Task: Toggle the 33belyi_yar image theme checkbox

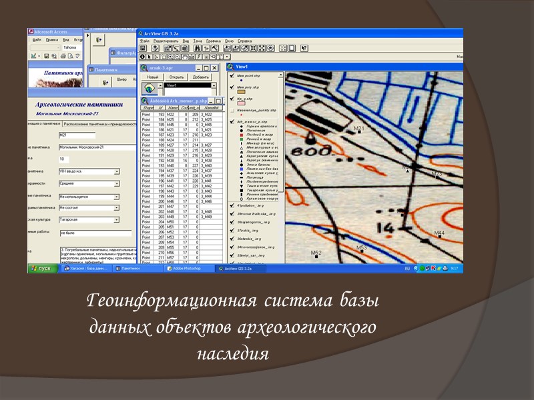Action: pos(232,255)
